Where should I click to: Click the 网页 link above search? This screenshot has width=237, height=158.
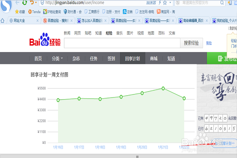click(77, 33)
